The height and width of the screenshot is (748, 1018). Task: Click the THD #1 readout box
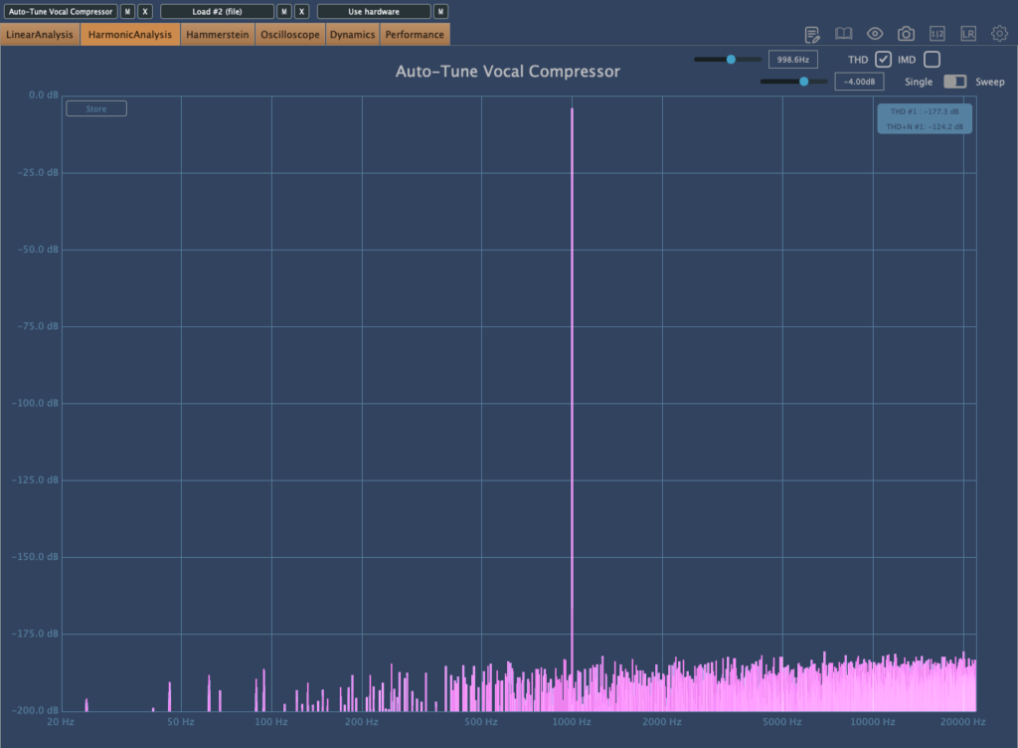[x=925, y=118]
